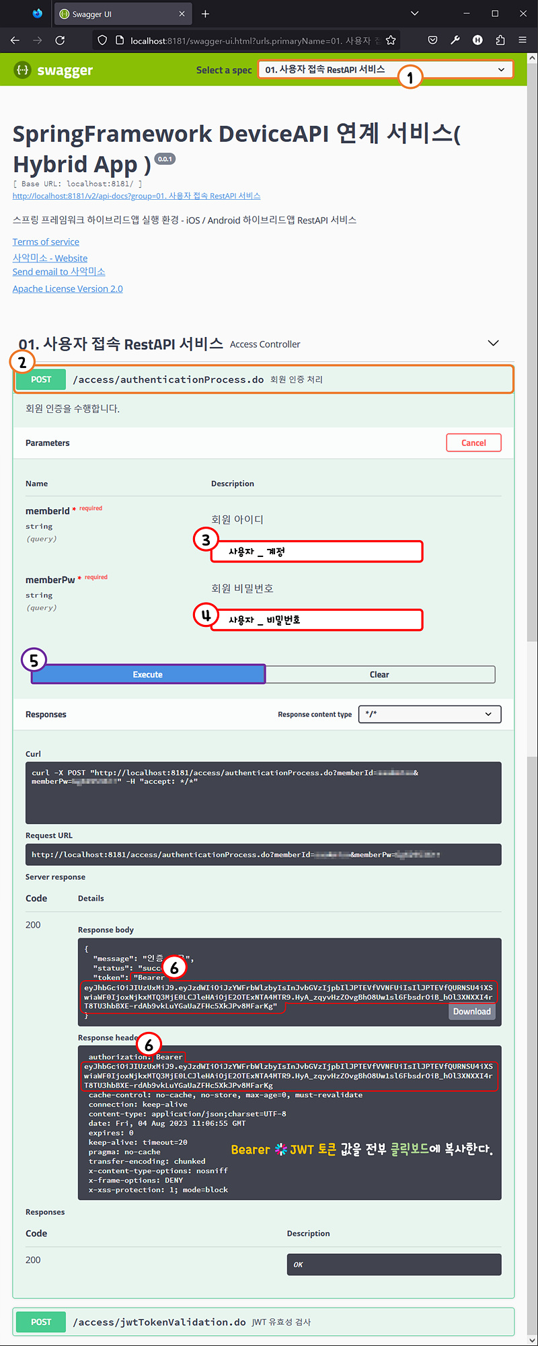Focus the memberId input field

click(x=317, y=552)
